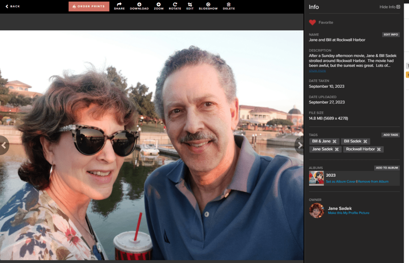Open the 2023 album thumbnail

pyautogui.click(x=316, y=178)
